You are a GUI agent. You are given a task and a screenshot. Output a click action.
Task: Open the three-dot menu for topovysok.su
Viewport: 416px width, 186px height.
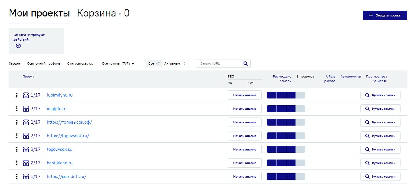[17, 150]
